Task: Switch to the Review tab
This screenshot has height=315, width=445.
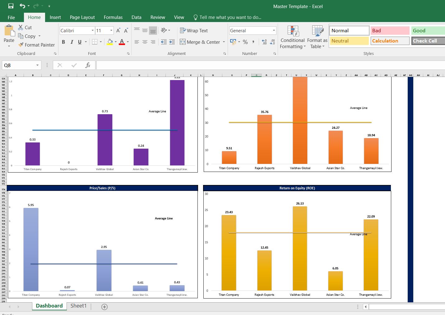Action: point(158,17)
